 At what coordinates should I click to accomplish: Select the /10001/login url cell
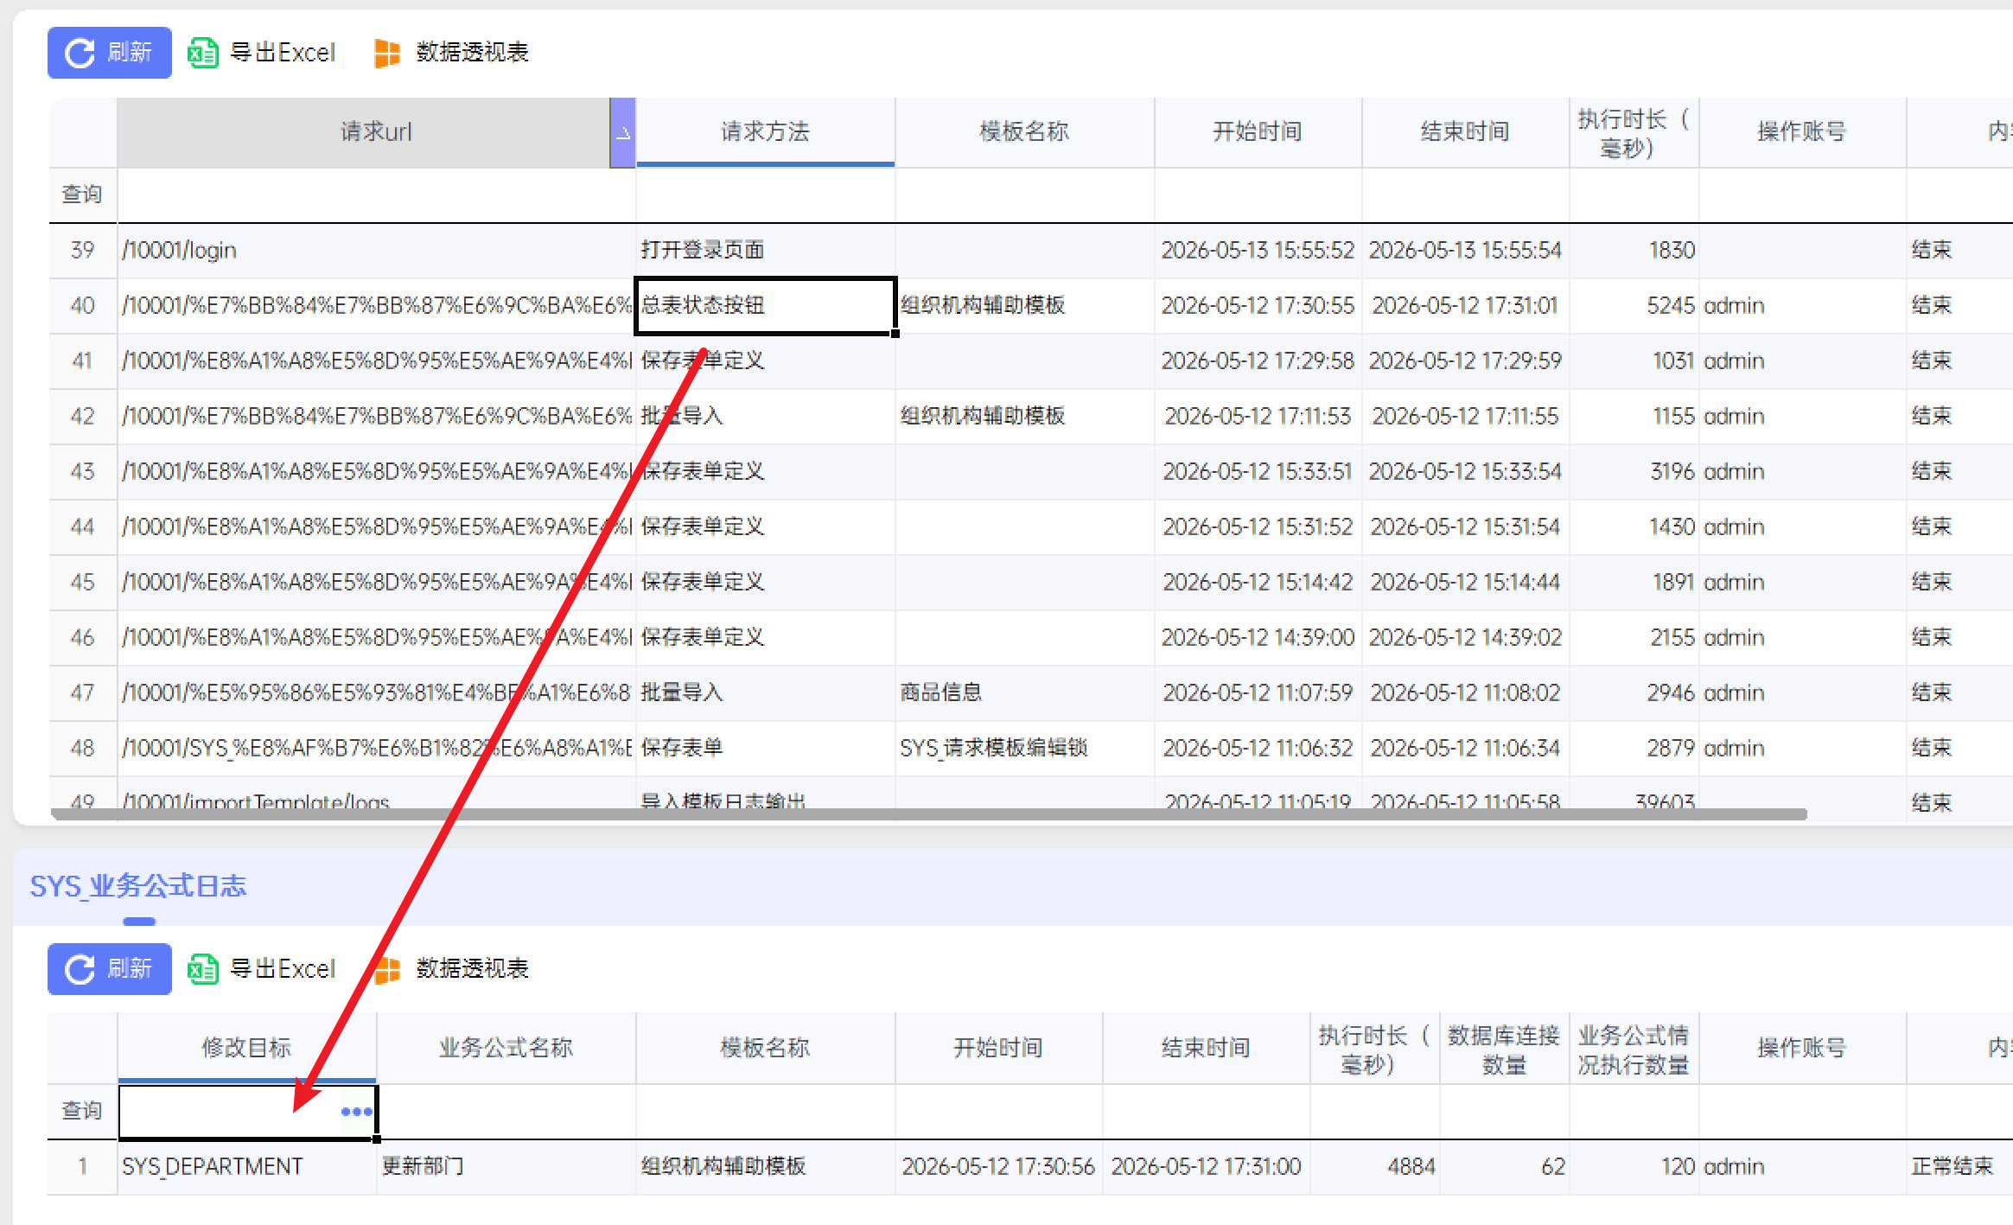[x=376, y=251]
